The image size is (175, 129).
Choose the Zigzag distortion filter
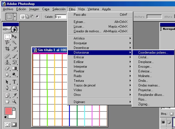[153, 104]
